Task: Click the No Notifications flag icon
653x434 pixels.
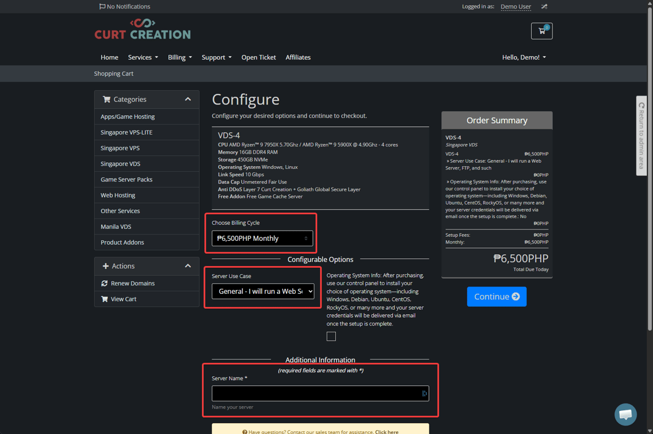Action: pyautogui.click(x=102, y=6)
